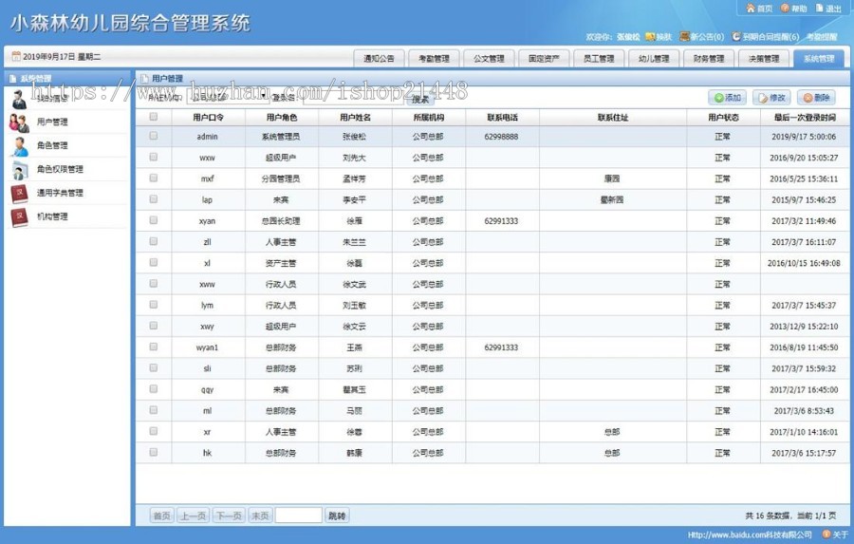Open 通用字典管理 dictionary book icon
The image size is (854, 544).
coord(19,193)
